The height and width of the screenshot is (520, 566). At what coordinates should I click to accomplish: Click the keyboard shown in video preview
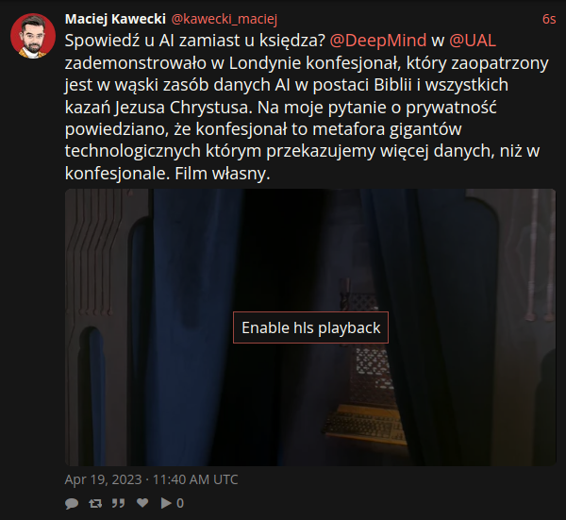coord(364,425)
